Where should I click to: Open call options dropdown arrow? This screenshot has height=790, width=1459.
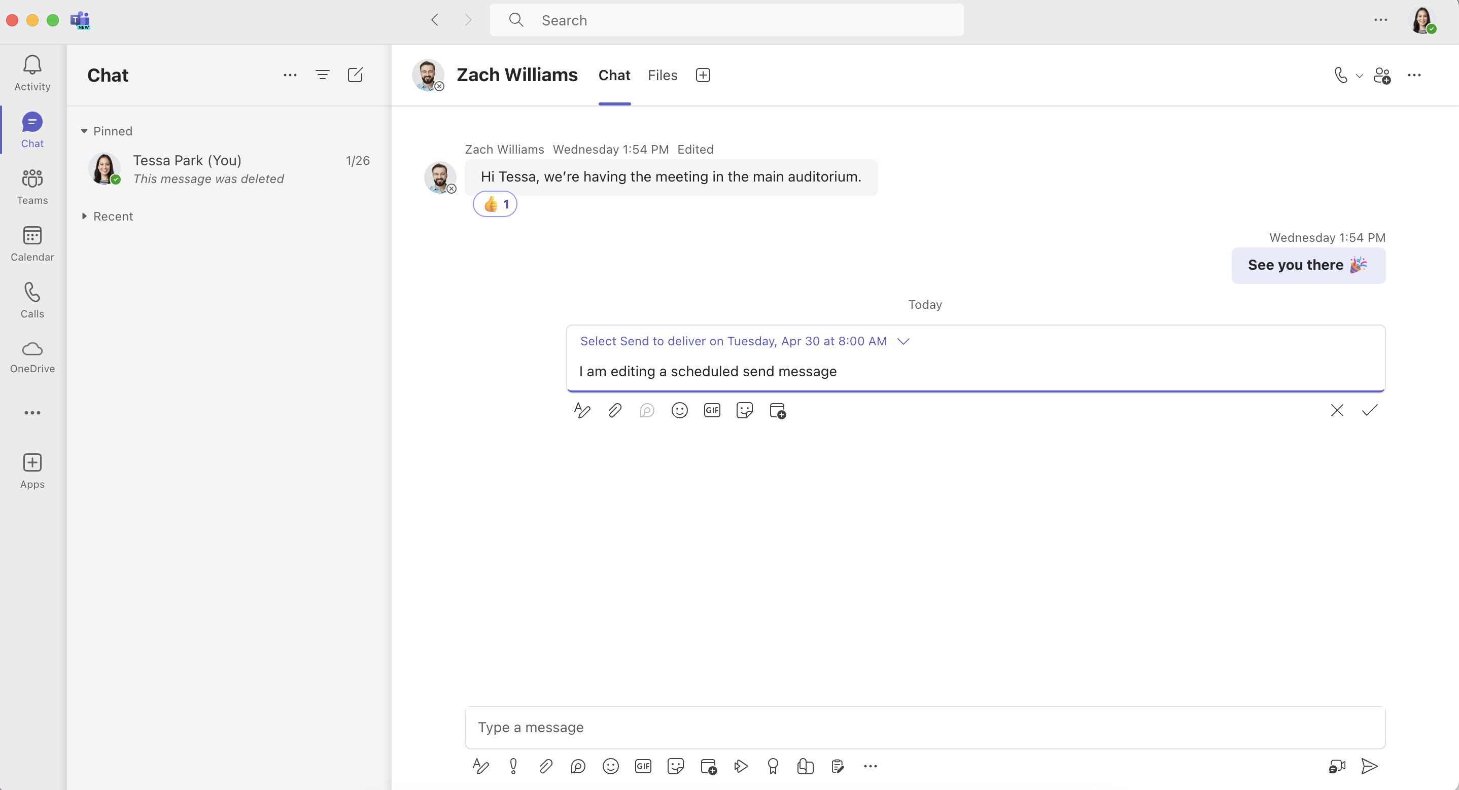click(x=1360, y=76)
